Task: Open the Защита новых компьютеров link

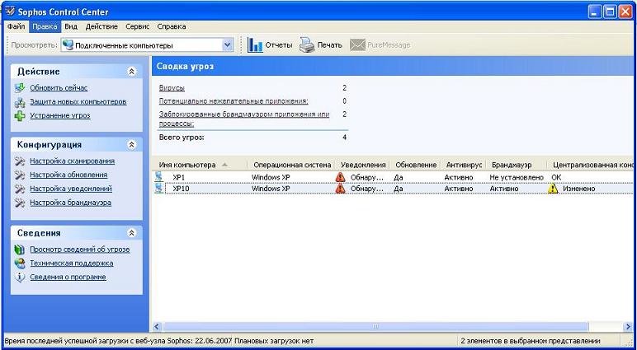Action: click(78, 102)
